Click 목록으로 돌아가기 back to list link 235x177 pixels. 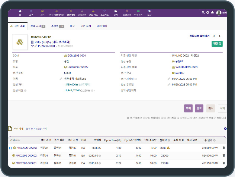(199, 36)
